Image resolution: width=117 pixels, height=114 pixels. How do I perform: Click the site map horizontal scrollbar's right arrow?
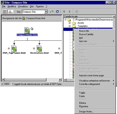pyautogui.click(x=60, y=80)
